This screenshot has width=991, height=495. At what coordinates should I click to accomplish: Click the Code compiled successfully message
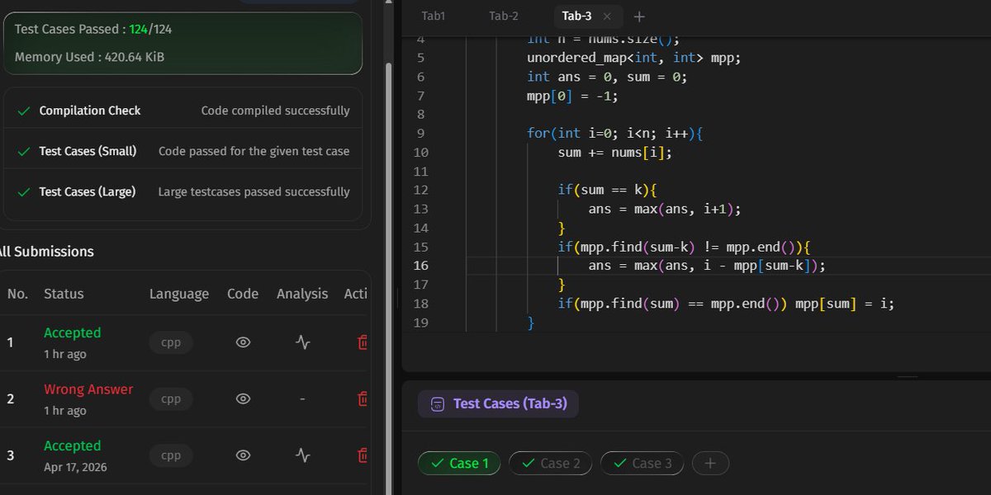coord(276,111)
